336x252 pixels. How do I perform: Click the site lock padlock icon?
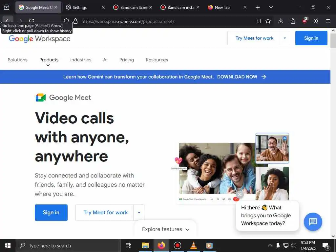point(75,21)
